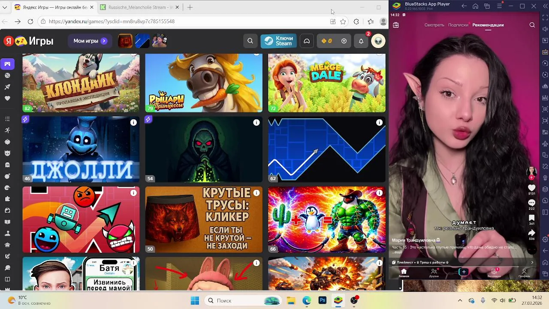
Task: Open the BlueStacks hamburger menu
Action: point(499,6)
